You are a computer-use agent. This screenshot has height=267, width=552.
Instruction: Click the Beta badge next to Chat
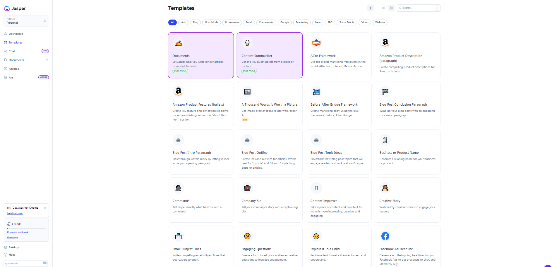[45, 51]
